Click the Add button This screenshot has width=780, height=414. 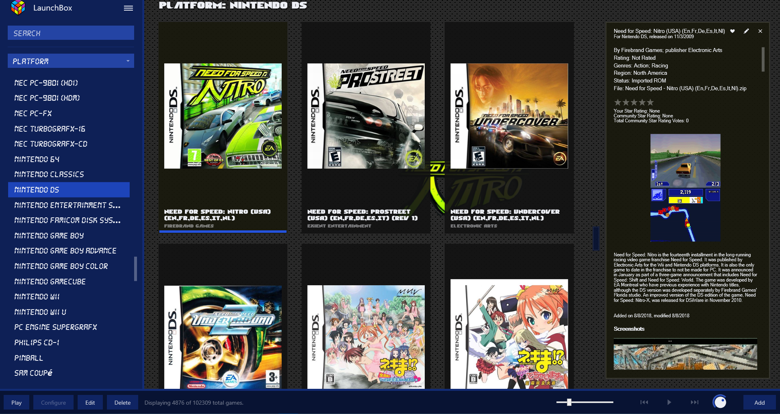[x=759, y=402]
